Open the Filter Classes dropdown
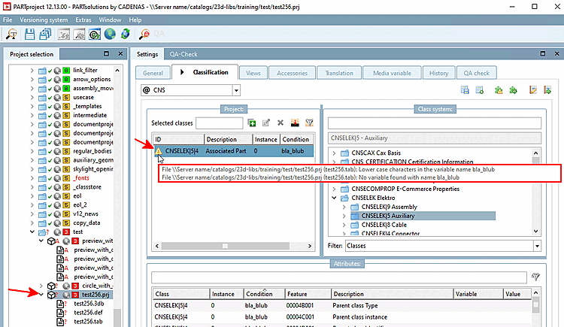The height and width of the screenshot is (327, 564). coord(537,246)
